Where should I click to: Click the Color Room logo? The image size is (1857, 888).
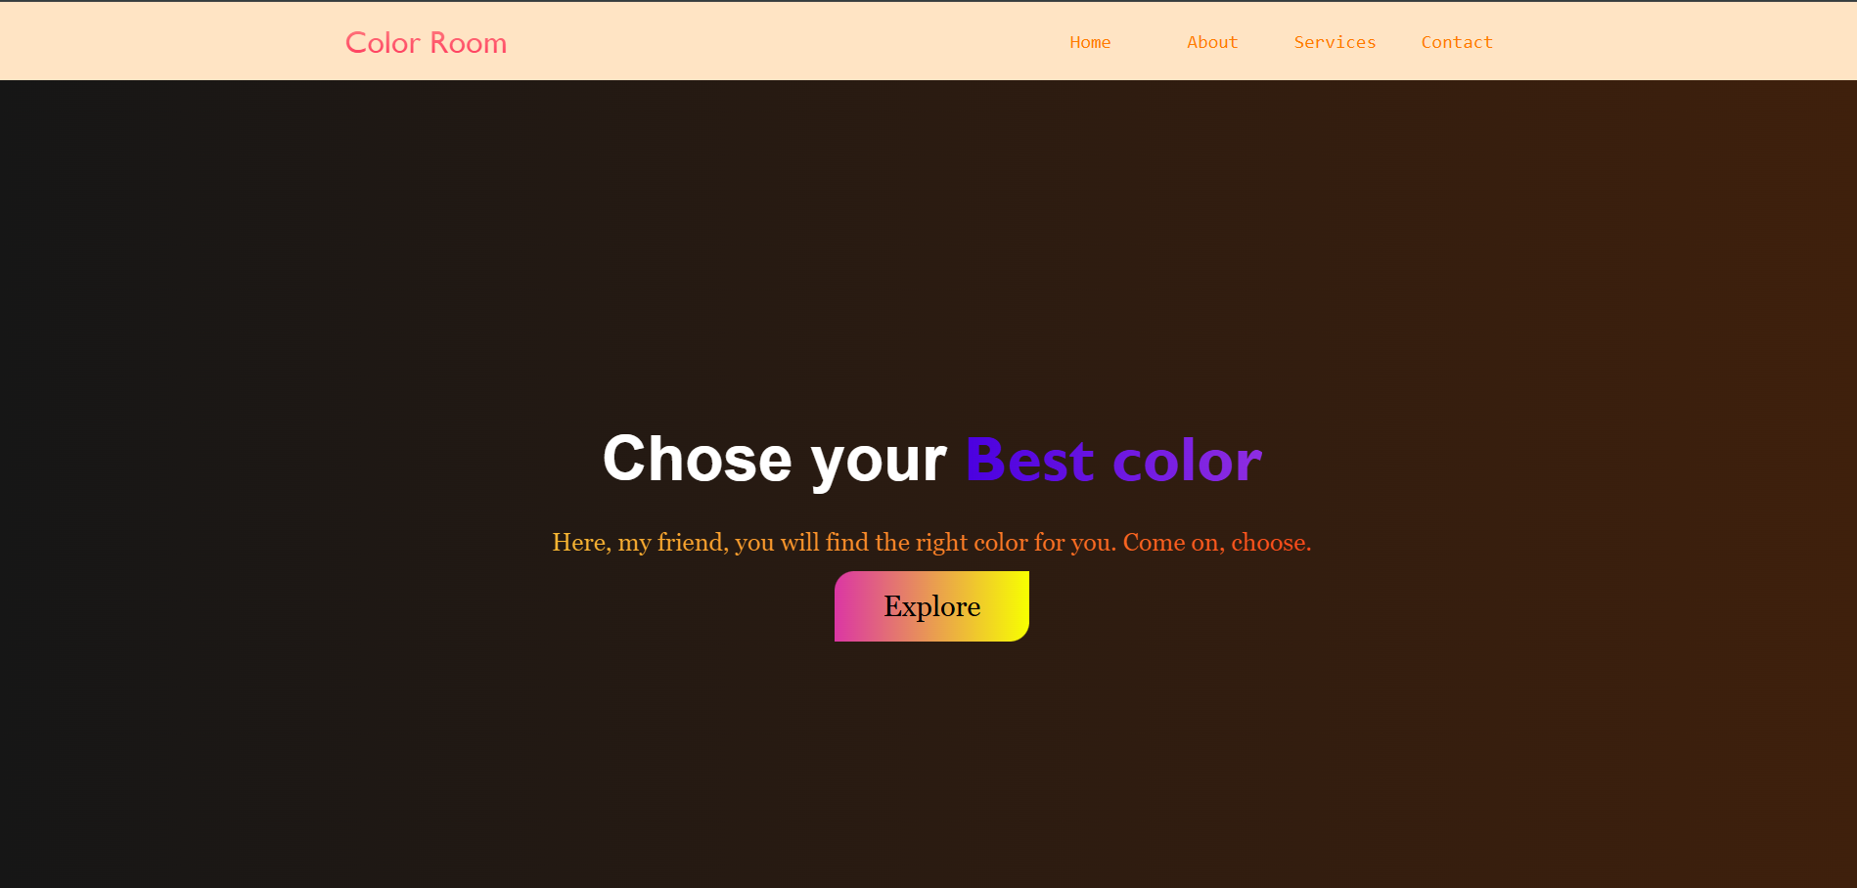click(426, 43)
